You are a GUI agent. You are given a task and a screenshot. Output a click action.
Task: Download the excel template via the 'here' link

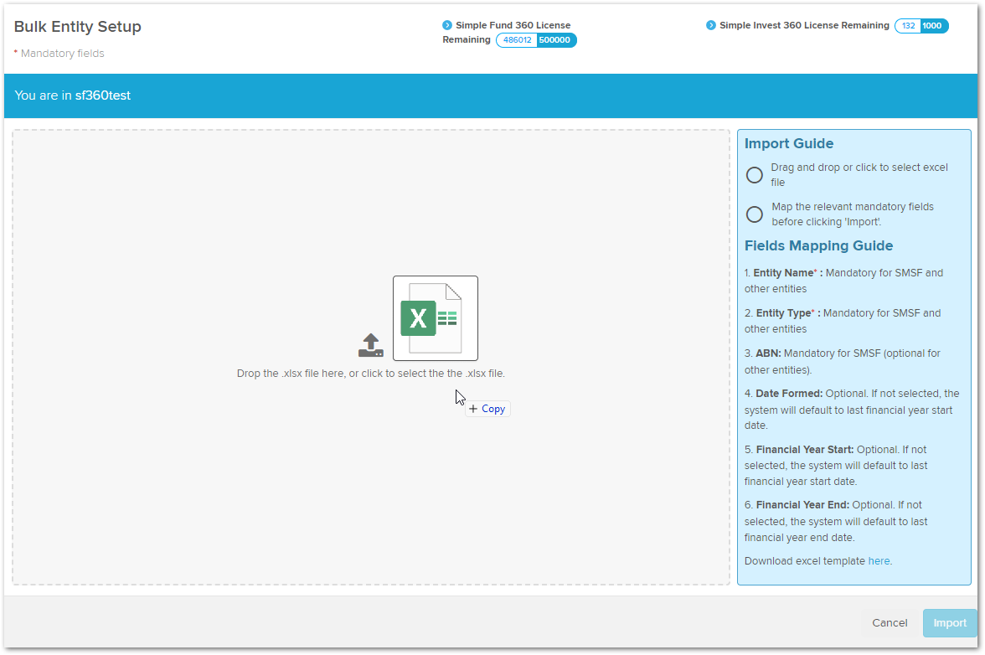(x=879, y=560)
